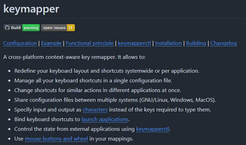The height and width of the screenshot is (145, 246).
Task: Click the Share configuration files bullet text
Action: [x=115, y=100]
